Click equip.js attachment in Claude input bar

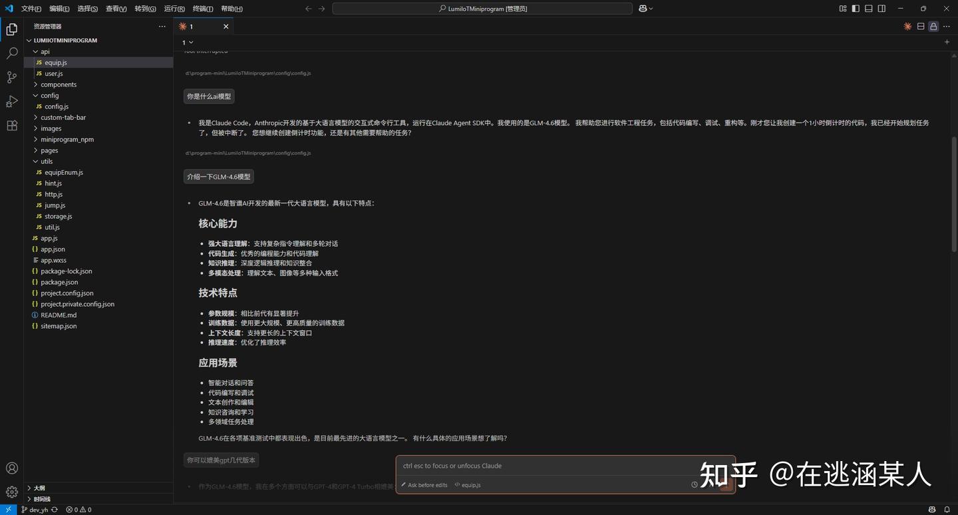tap(469, 484)
